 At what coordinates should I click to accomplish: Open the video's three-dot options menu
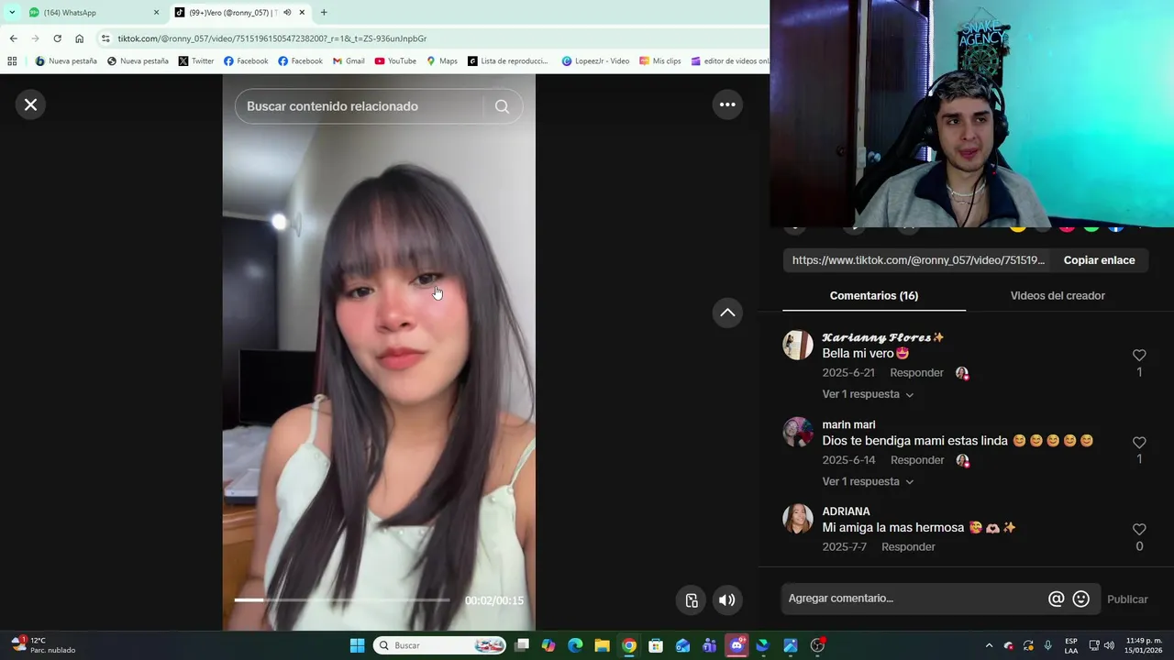coord(727,104)
